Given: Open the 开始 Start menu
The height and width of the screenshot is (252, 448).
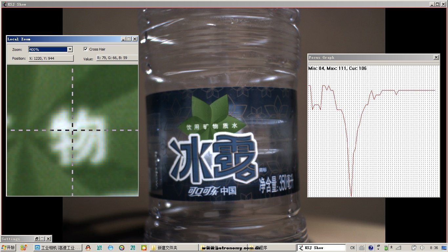Looking at the screenshot, I should click(9, 248).
